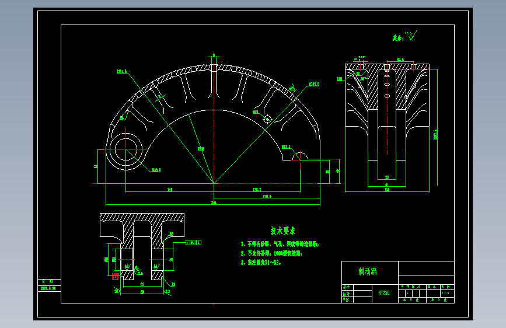
Task: Select the 2007.5.31 date cell
Action: [x=48, y=288]
